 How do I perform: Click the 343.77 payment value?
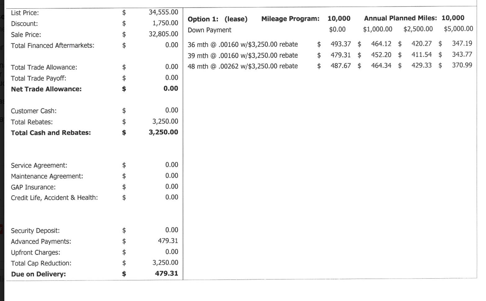tap(462, 55)
